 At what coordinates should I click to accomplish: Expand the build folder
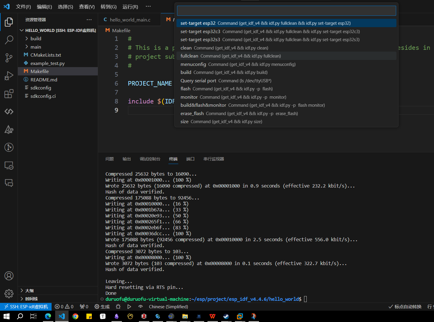[58, 38]
